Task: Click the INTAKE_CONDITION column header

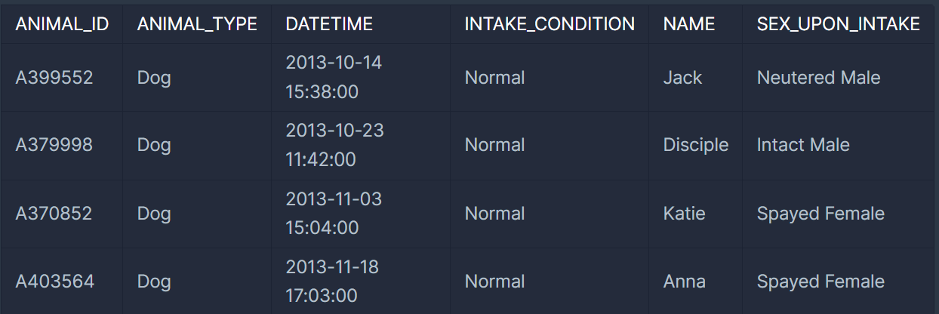Action: click(x=550, y=24)
